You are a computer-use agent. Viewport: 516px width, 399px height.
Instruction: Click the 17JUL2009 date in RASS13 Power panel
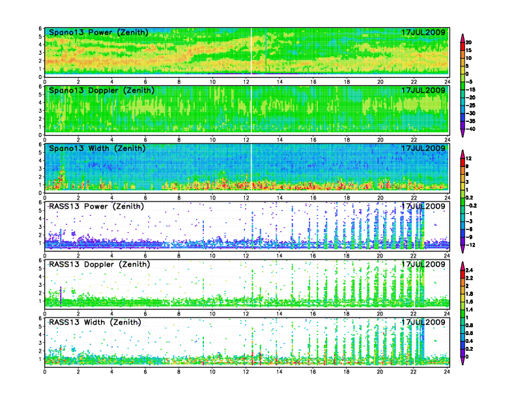pyautogui.click(x=423, y=207)
